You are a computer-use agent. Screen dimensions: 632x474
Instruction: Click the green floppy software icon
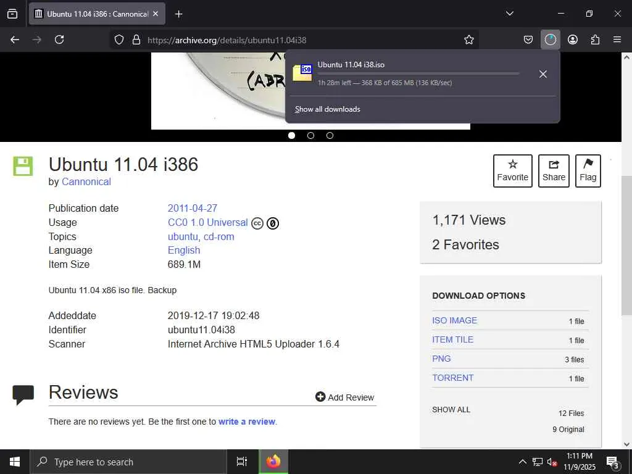click(x=23, y=166)
